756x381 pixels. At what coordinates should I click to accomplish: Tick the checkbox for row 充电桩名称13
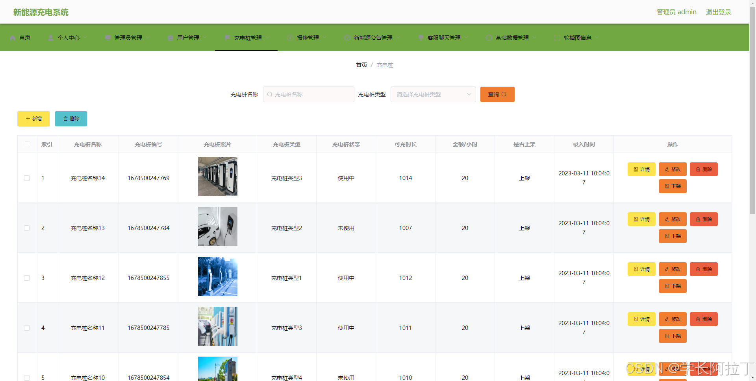27,228
